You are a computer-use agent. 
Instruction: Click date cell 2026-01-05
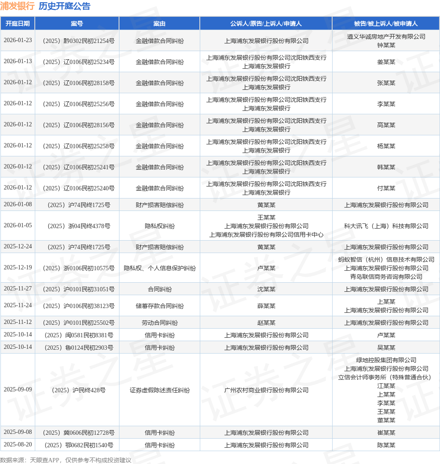pos(18,225)
